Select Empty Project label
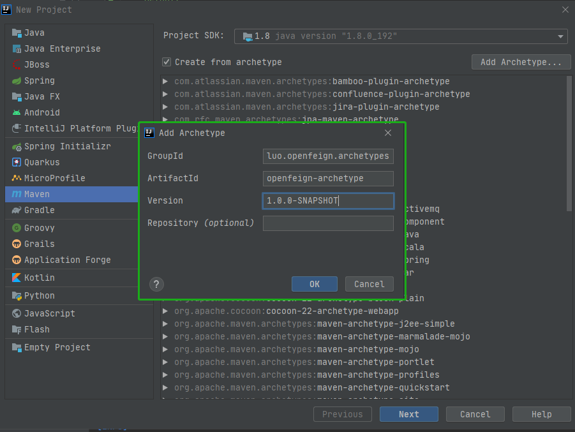Image resolution: width=575 pixels, height=432 pixels. (x=57, y=347)
